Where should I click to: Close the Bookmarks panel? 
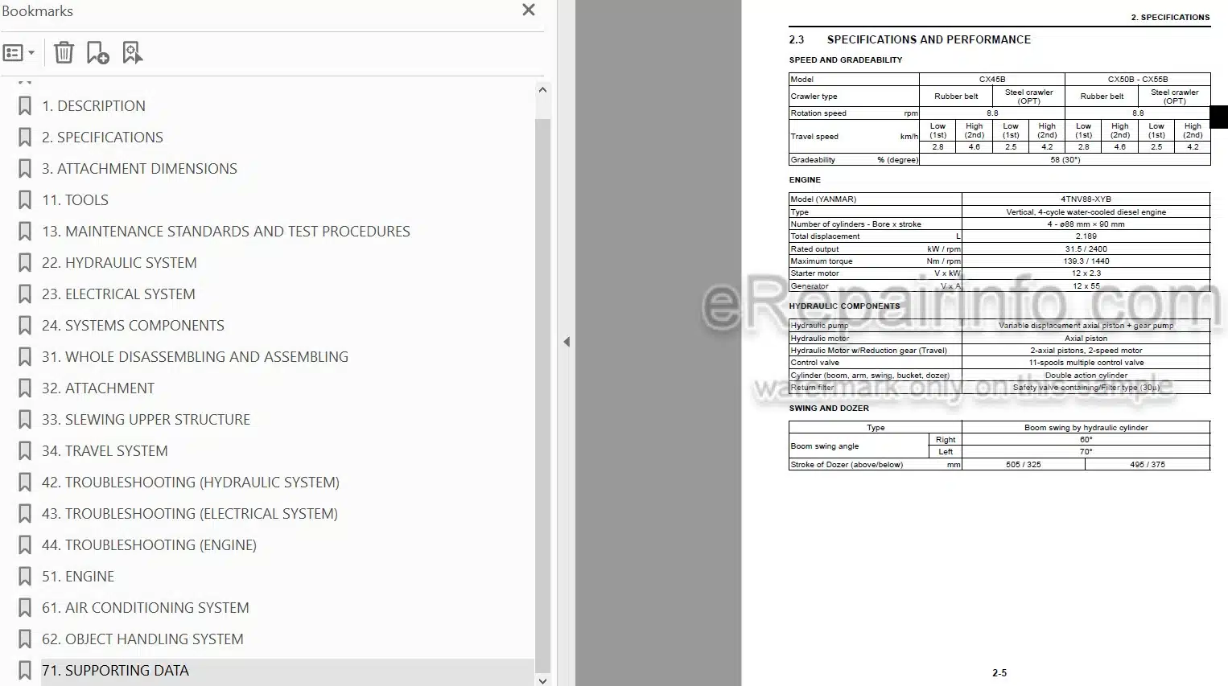pos(529,10)
